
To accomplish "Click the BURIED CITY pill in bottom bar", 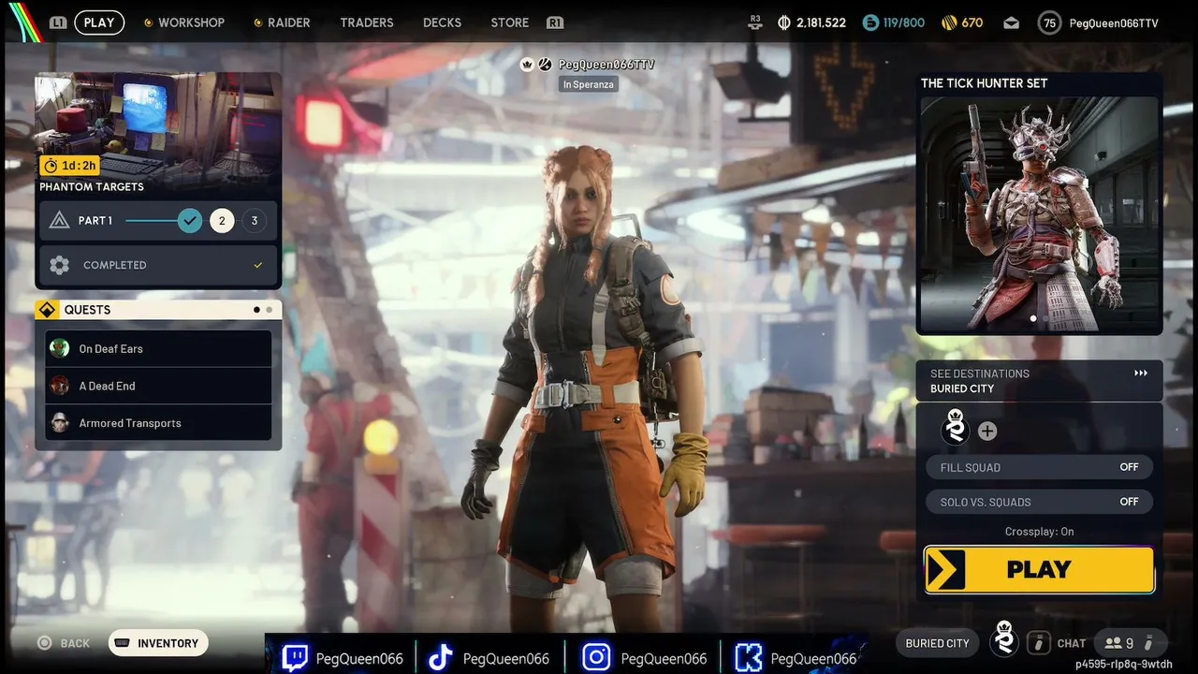I will pyautogui.click(x=938, y=643).
